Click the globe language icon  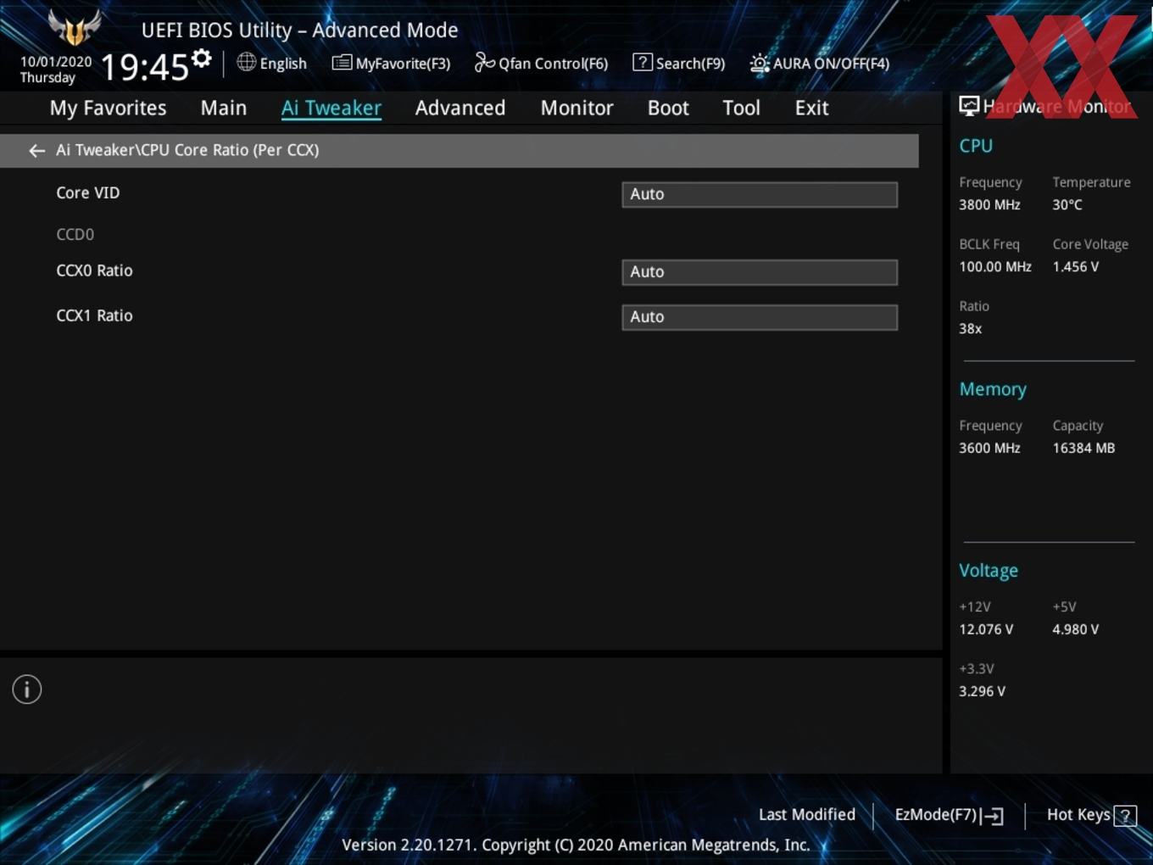pyautogui.click(x=246, y=62)
